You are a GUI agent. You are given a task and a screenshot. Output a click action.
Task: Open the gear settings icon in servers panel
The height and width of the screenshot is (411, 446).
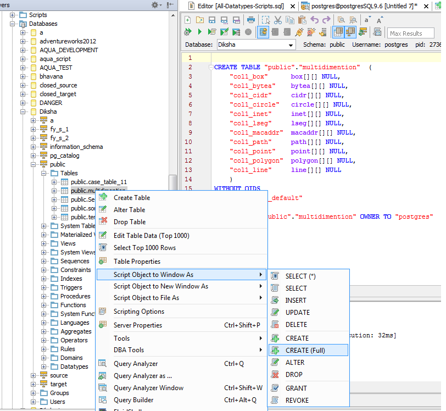tap(155, 4)
